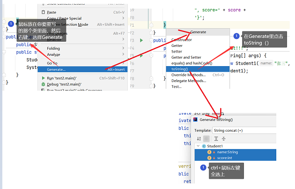The image size is (295, 189).
Task: Expand the Folding submenu arrow
Action: [x=123, y=48]
